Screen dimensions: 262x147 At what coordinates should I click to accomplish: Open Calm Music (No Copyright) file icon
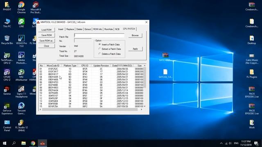point(252,58)
